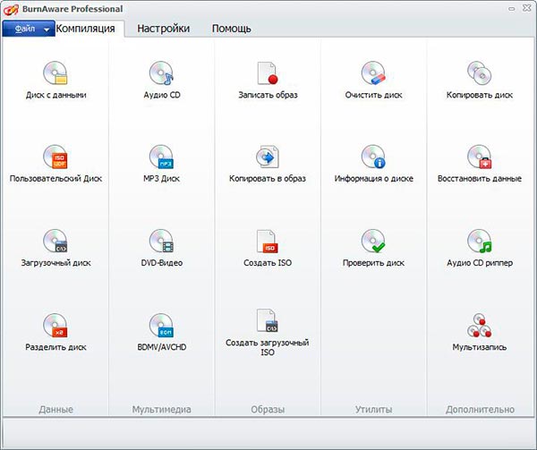Switch to the Компиляция tab

tap(85, 29)
